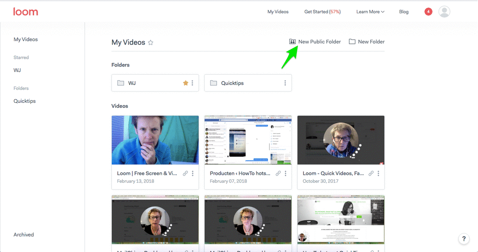Click the date October 30, 2017

(320, 181)
